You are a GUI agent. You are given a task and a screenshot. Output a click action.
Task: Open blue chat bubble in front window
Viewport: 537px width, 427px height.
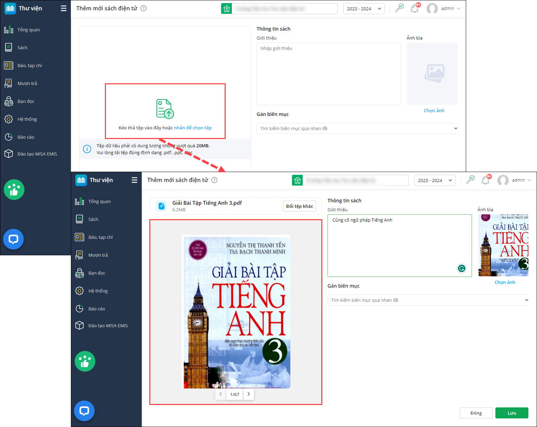(84, 411)
